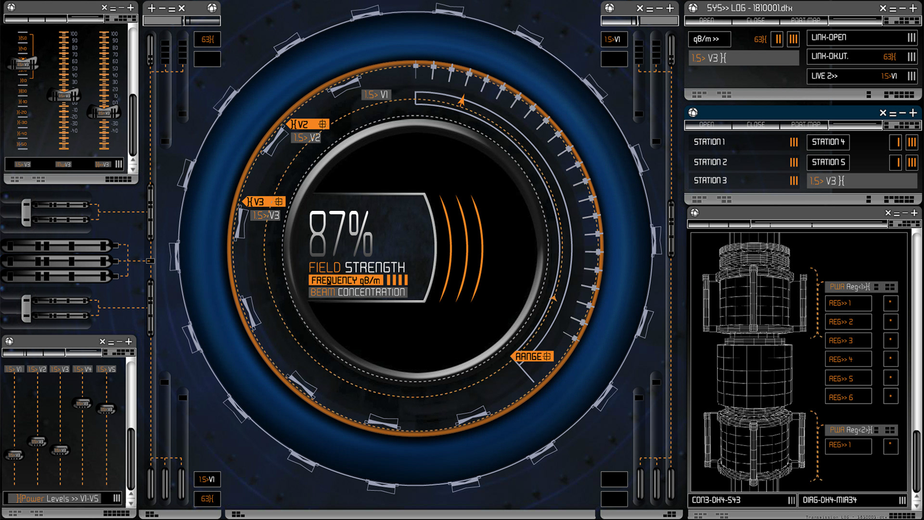Screen dimensions: 924x520
Task: Click the globe icon in Power Levels panel
Action: click(10, 341)
